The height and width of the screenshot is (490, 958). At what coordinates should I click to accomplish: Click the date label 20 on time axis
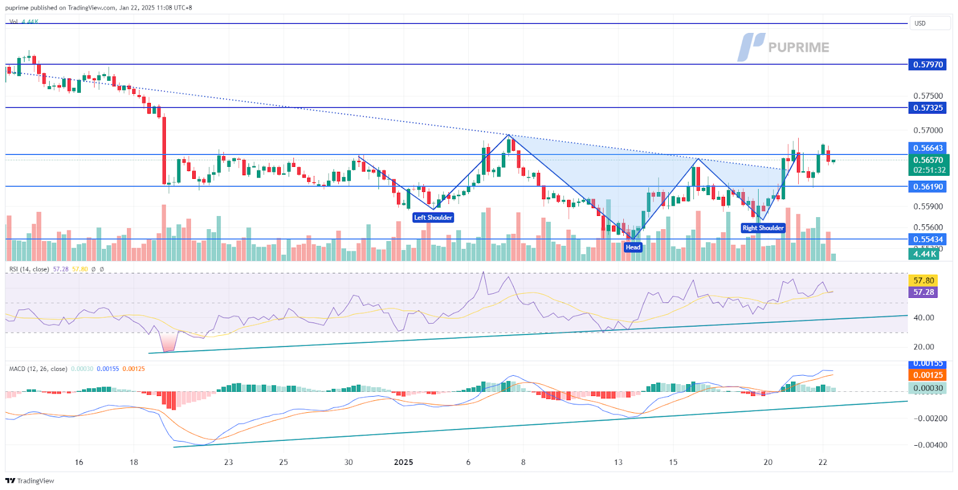click(x=768, y=462)
